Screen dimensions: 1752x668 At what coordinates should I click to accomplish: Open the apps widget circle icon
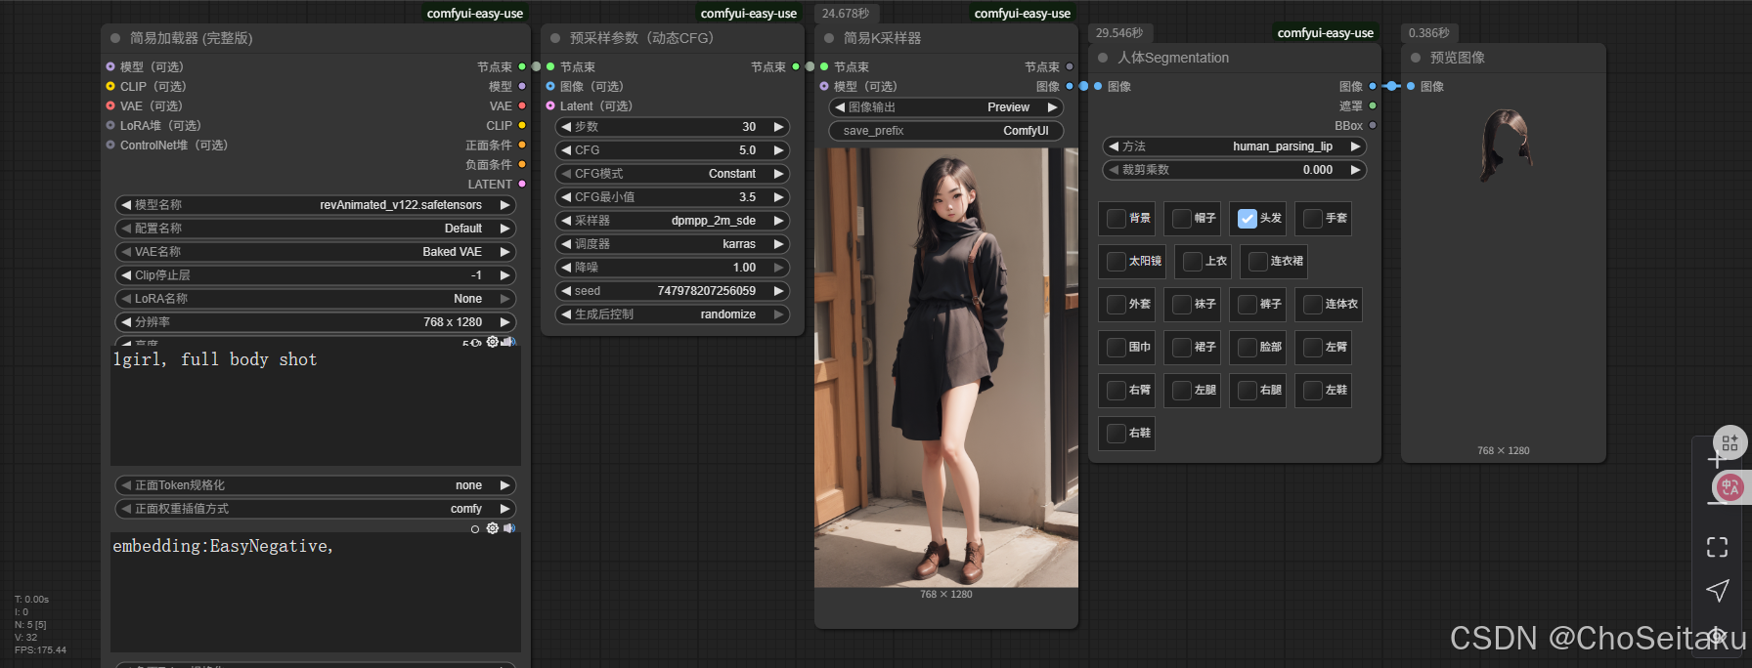[1730, 442]
